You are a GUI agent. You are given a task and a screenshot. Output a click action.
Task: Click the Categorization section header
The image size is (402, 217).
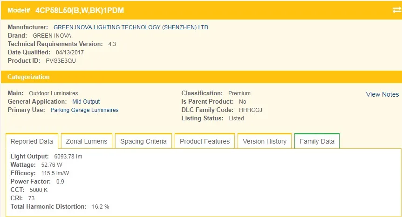(28, 77)
